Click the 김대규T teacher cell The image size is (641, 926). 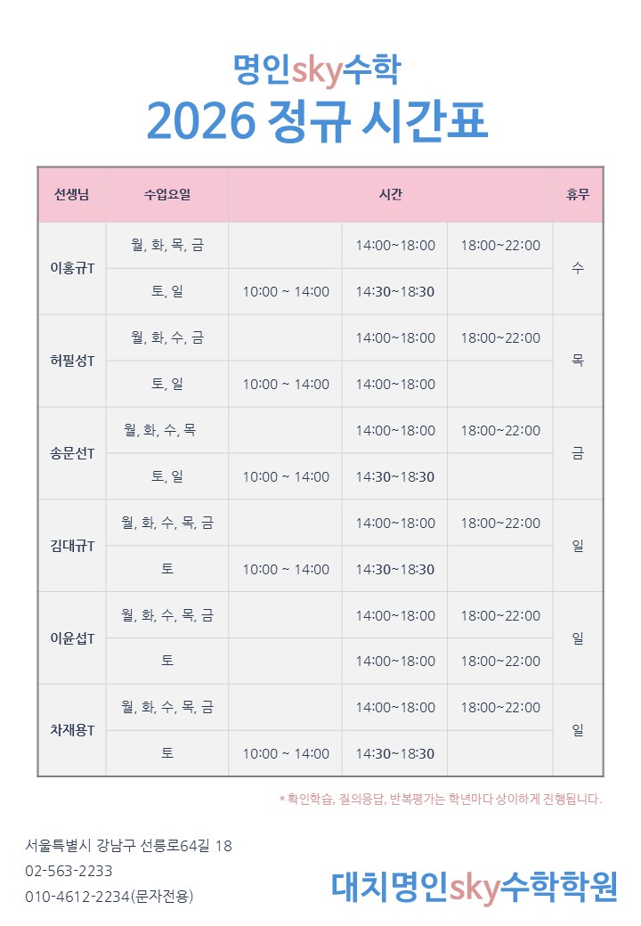(71, 546)
